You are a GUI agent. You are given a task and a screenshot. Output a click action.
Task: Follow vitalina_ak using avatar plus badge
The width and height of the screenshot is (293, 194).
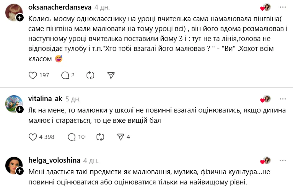click(20, 109)
